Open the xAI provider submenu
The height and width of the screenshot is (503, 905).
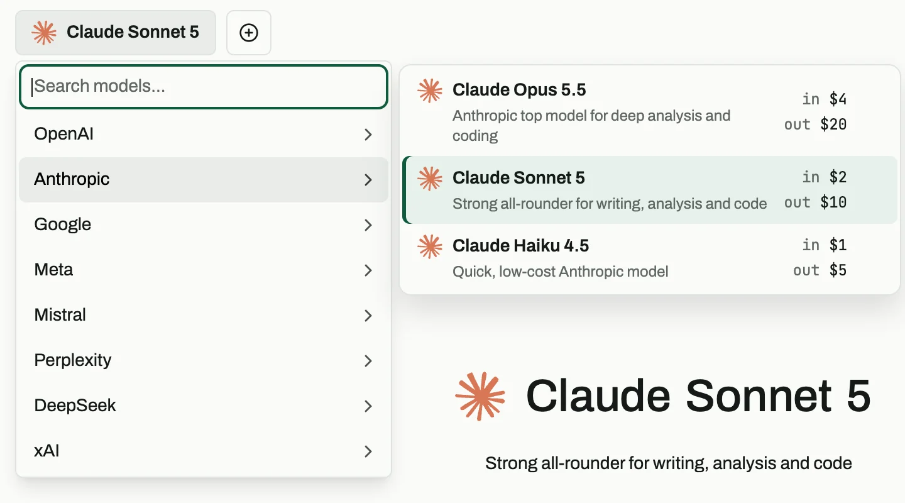[204, 451]
